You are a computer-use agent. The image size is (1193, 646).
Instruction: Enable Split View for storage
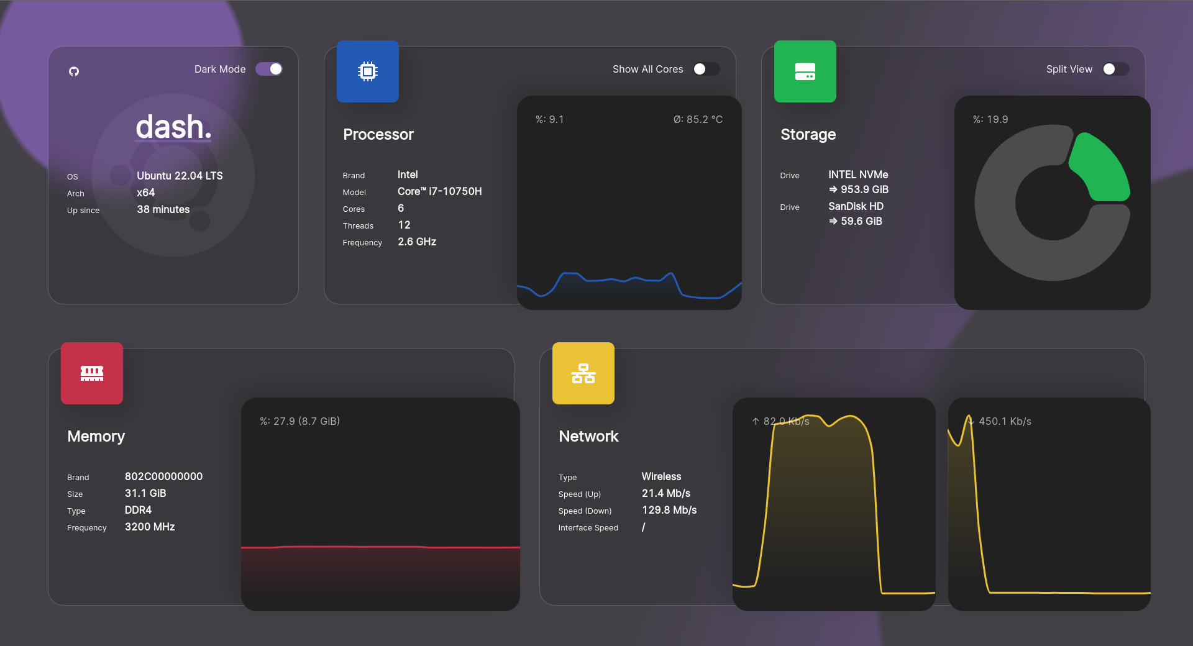point(1115,69)
